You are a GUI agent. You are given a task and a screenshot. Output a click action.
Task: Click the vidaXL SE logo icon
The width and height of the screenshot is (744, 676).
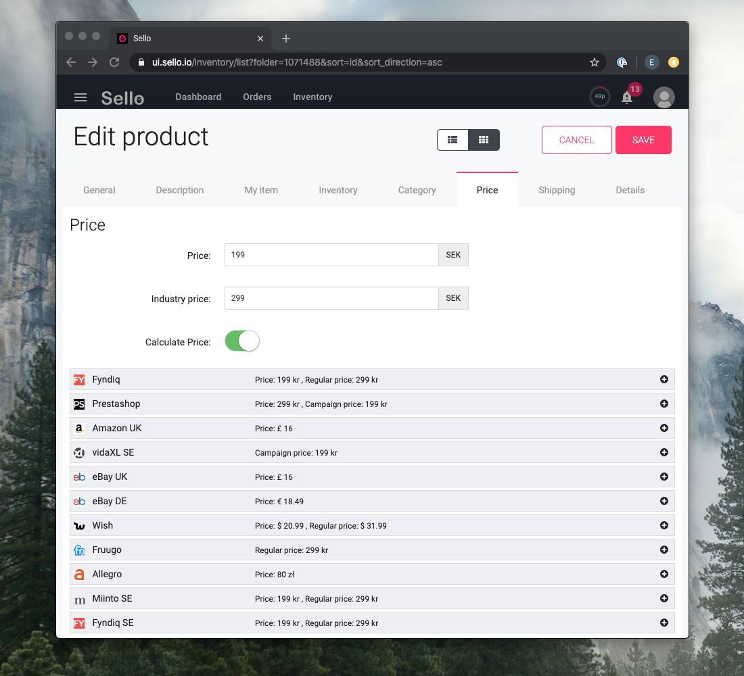click(x=79, y=452)
